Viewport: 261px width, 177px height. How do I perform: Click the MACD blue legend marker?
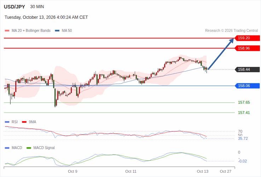point(7,148)
